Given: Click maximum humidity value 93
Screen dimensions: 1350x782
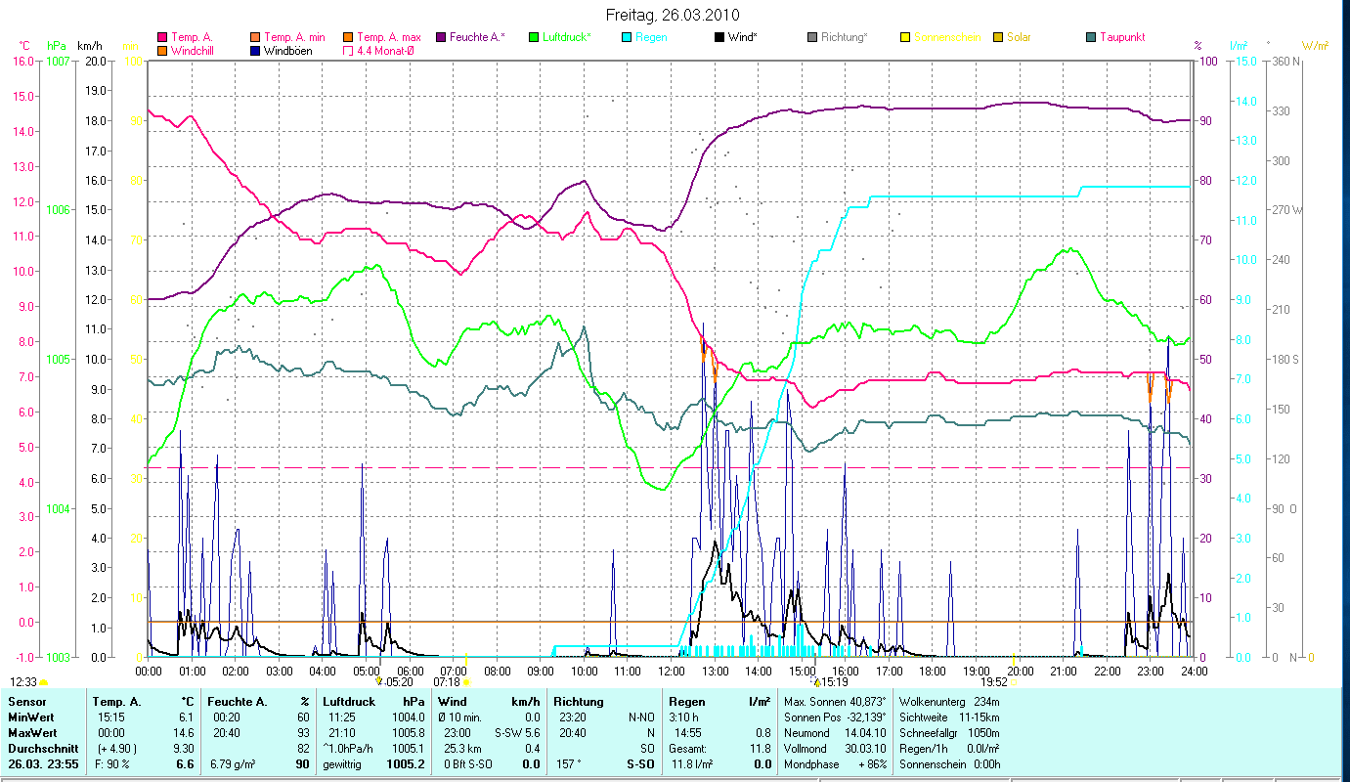Looking at the screenshot, I should 303,733.
